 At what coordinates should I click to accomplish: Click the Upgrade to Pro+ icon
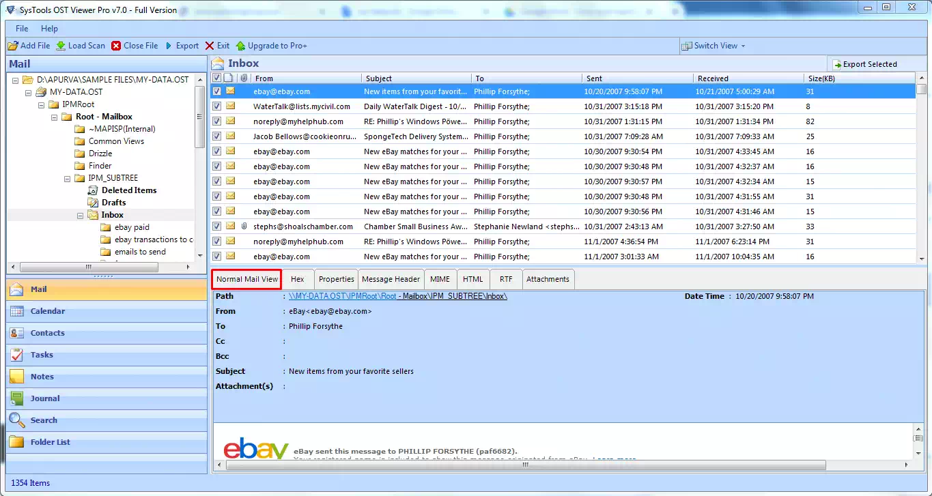[x=240, y=46]
